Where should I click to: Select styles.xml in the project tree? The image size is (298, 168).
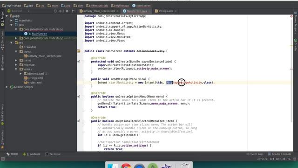[x=35, y=83]
